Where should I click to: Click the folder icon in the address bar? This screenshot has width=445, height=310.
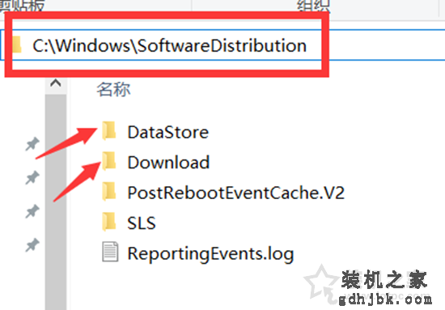pos(17,45)
